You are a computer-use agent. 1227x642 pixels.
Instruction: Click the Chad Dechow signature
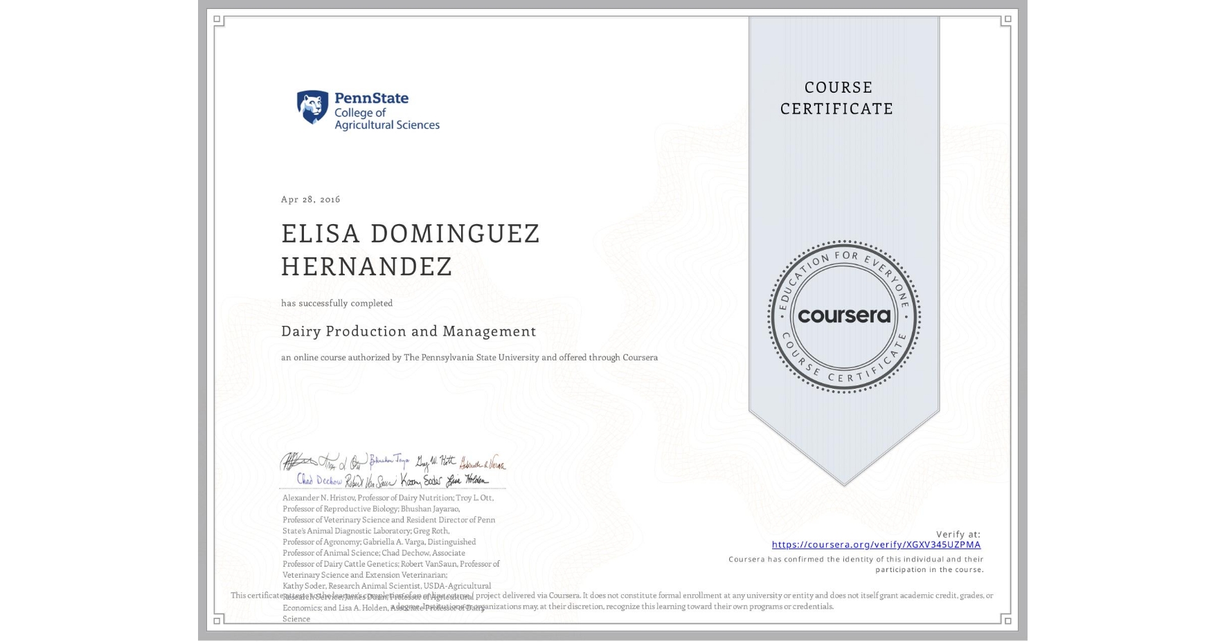tap(319, 479)
